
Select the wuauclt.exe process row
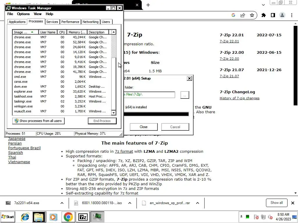62,111
